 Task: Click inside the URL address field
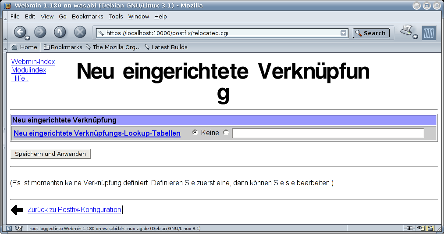[x=222, y=33]
